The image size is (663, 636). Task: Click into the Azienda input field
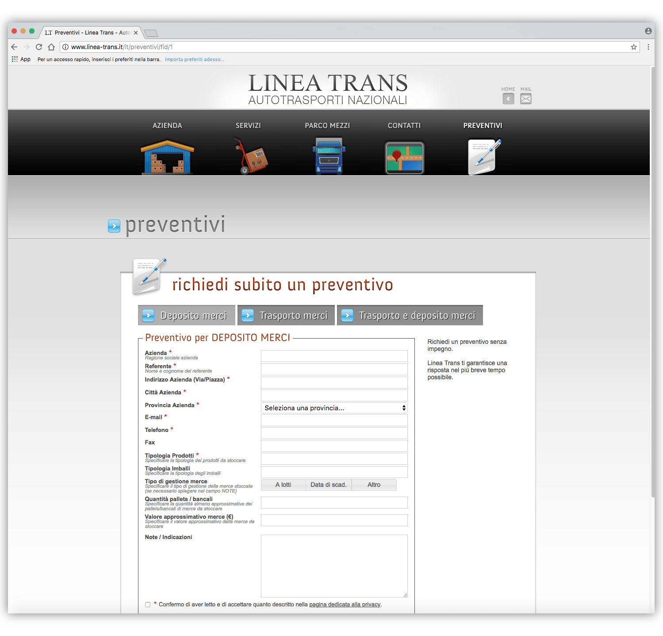click(334, 356)
